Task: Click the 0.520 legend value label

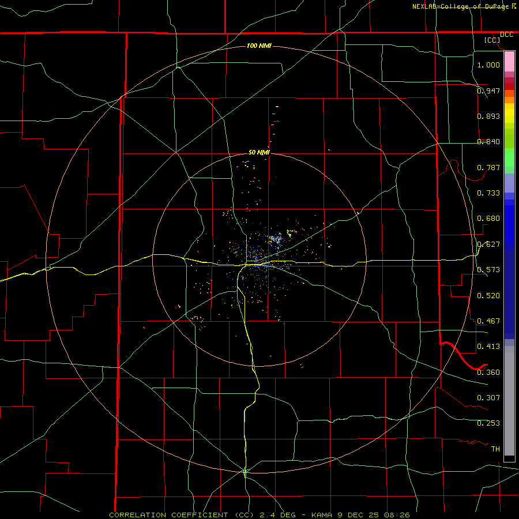Action: (488, 295)
